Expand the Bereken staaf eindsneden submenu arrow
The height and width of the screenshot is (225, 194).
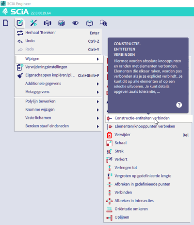tap(98, 126)
